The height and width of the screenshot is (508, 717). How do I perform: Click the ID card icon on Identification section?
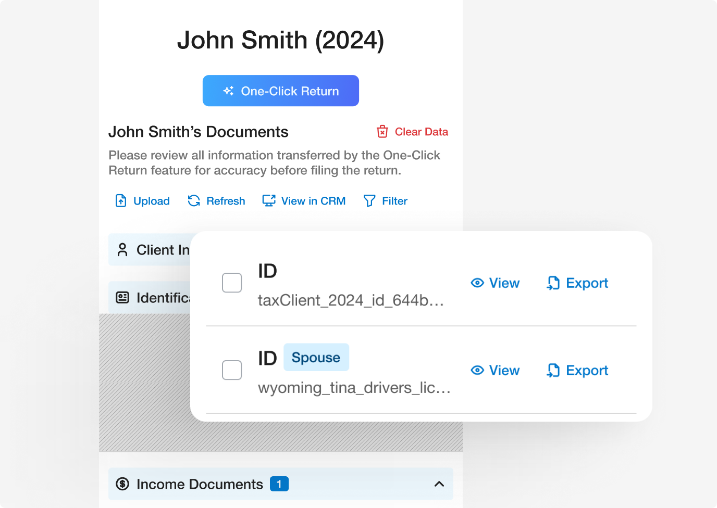122,297
